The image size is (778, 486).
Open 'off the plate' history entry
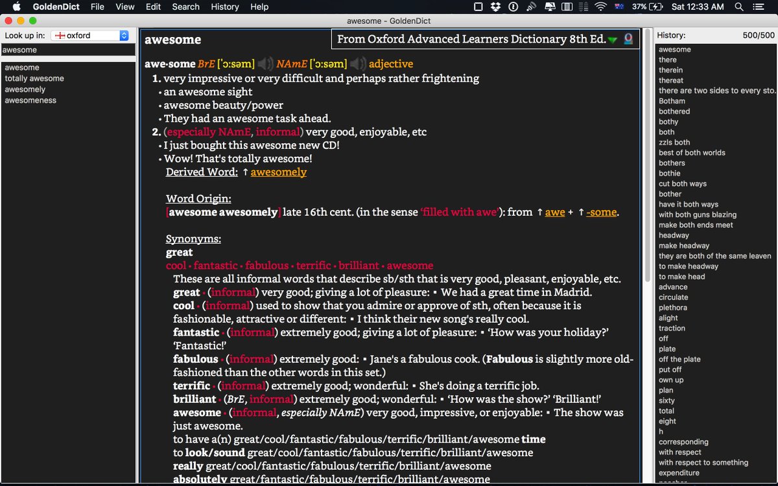(x=679, y=359)
